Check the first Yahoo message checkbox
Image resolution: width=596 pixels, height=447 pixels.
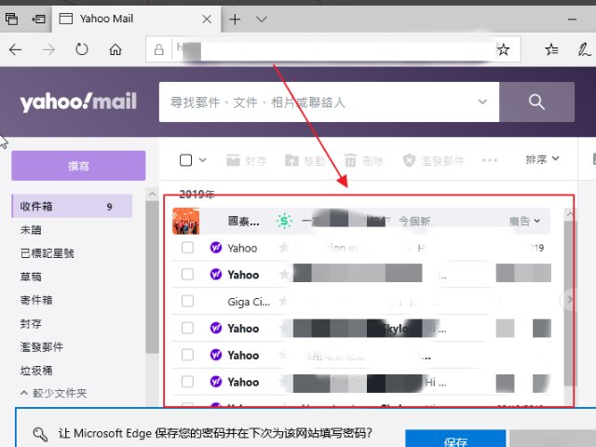(x=187, y=248)
